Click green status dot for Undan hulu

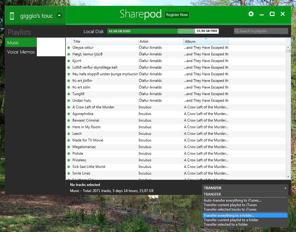[x=69, y=101]
